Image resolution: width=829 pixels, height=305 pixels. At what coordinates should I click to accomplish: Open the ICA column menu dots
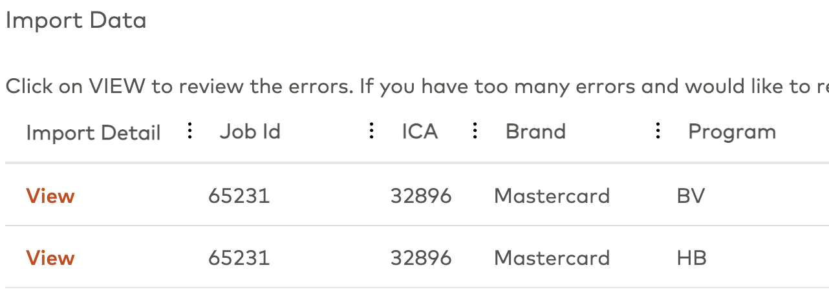point(475,131)
